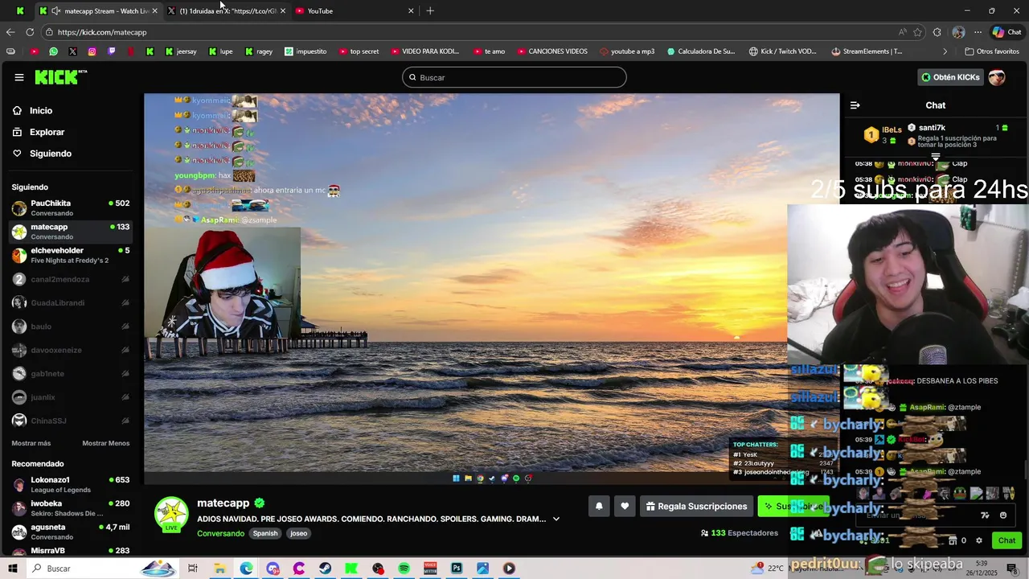Open Photoshop from taskbar
The image size is (1029, 579).
pyautogui.click(x=457, y=569)
